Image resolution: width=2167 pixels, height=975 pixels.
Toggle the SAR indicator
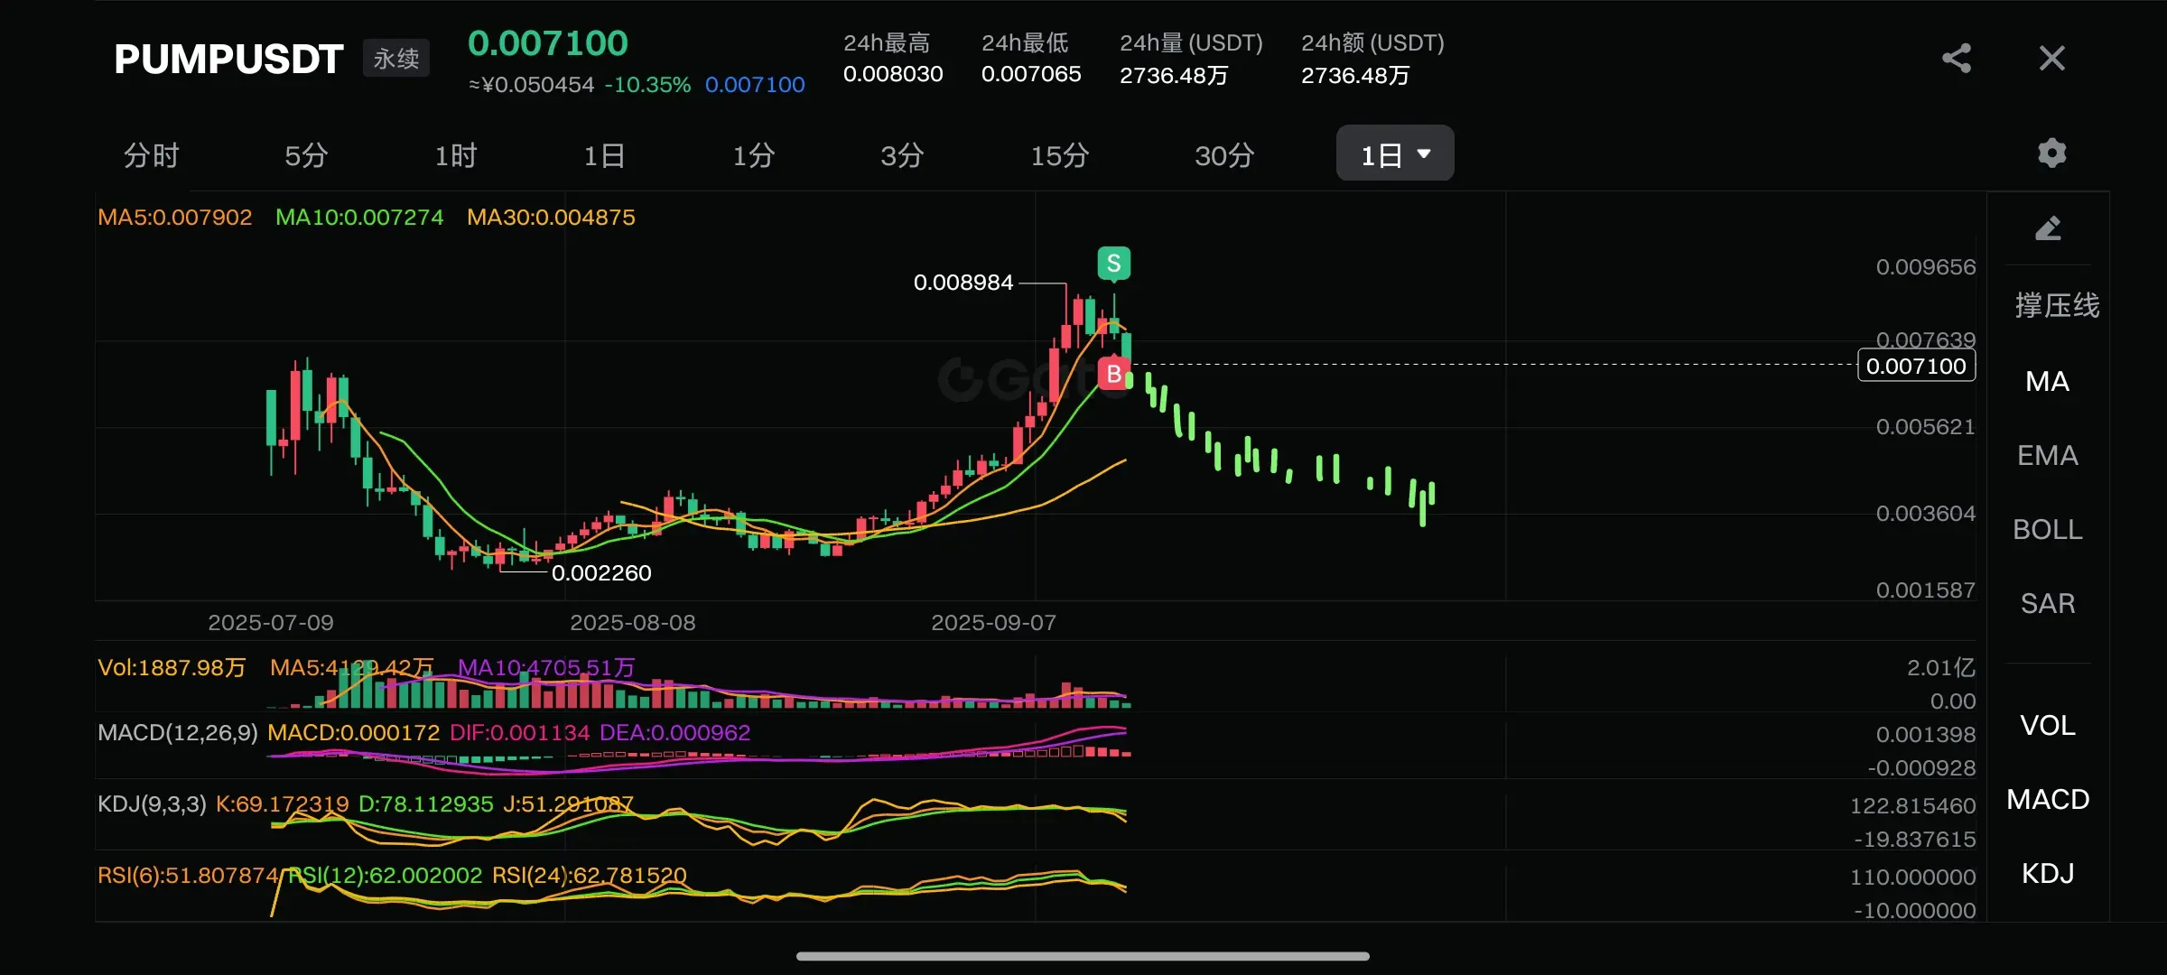(x=2048, y=603)
